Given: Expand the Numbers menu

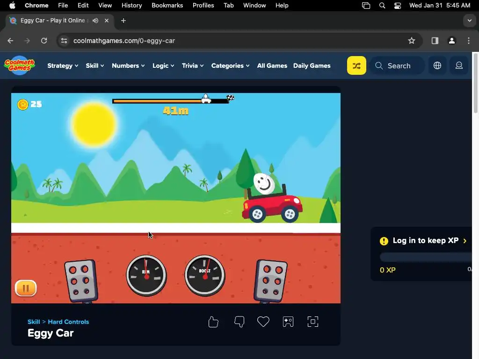Looking at the screenshot, I should coord(128,65).
